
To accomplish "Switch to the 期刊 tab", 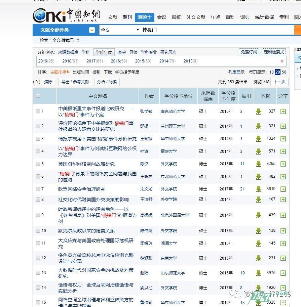I will point(127,17).
